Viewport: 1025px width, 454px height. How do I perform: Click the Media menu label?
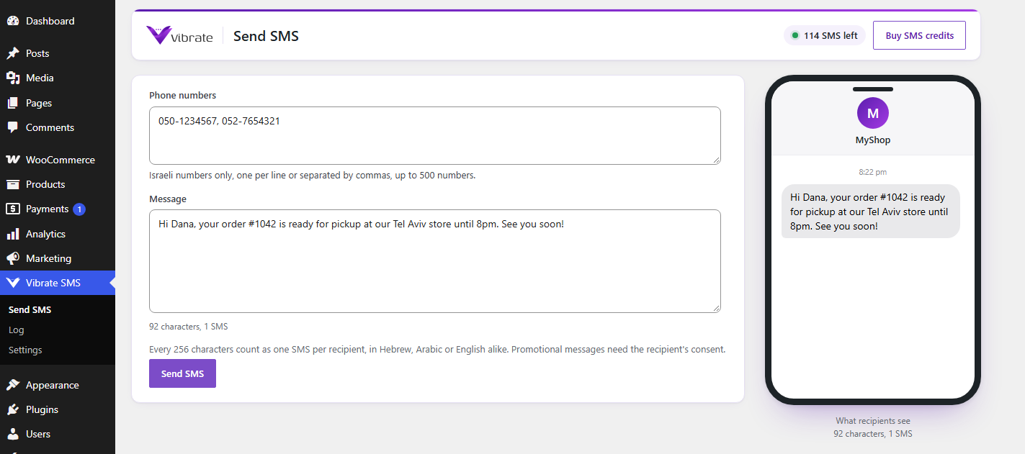point(40,78)
